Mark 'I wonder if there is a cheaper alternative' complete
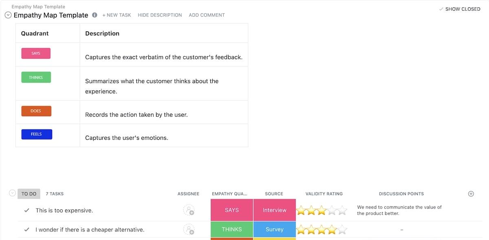This screenshot has width=489, height=240. 26,229
